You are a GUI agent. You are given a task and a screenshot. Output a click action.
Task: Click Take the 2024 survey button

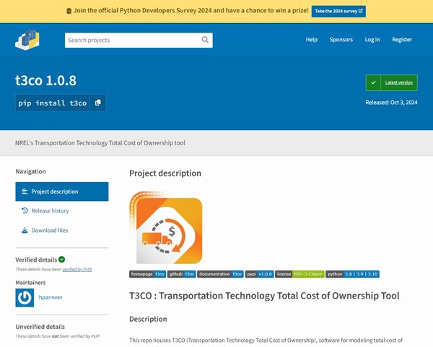click(338, 11)
